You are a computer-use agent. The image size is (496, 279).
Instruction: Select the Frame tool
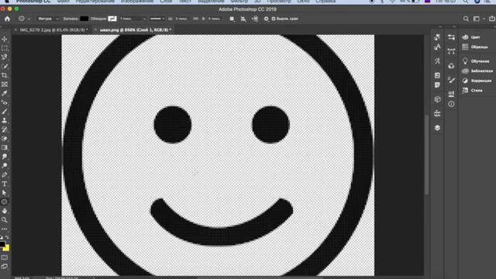pyautogui.click(x=5, y=84)
